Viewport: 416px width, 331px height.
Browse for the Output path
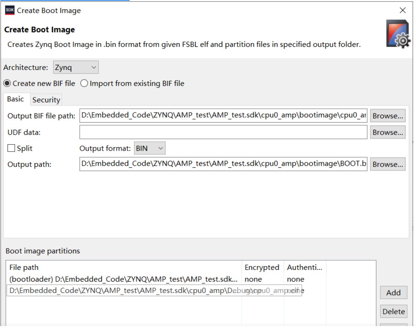click(388, 164)
